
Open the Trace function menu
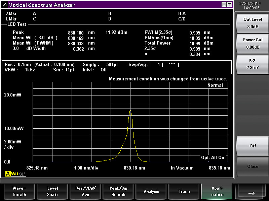tap(184, 191)
